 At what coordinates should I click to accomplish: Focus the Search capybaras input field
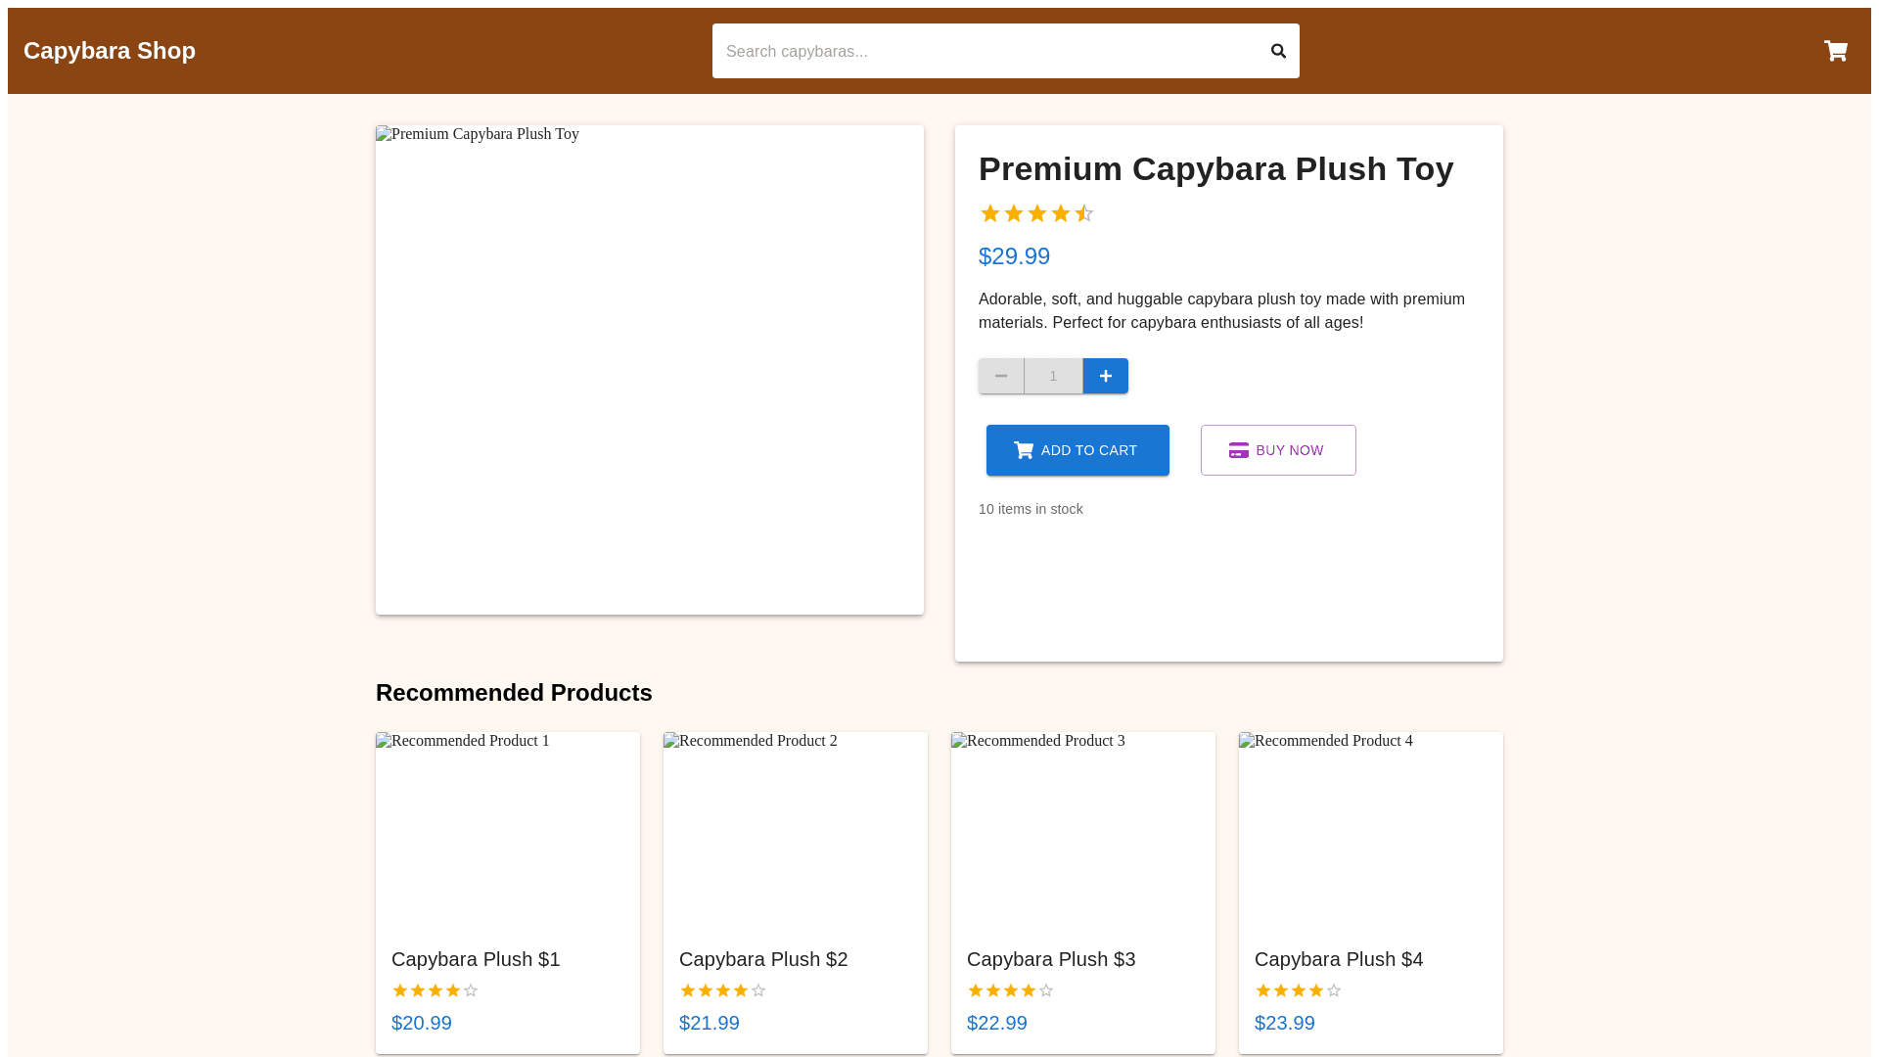point(984,51)
